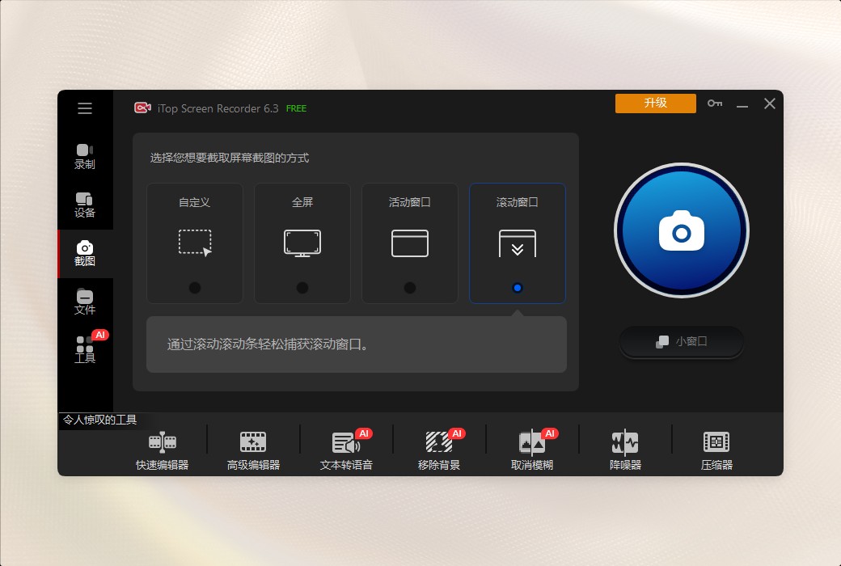Click the orange 升级 upgrade button
Viewport: 841px width, 566px height.
(x=655, y=103)
